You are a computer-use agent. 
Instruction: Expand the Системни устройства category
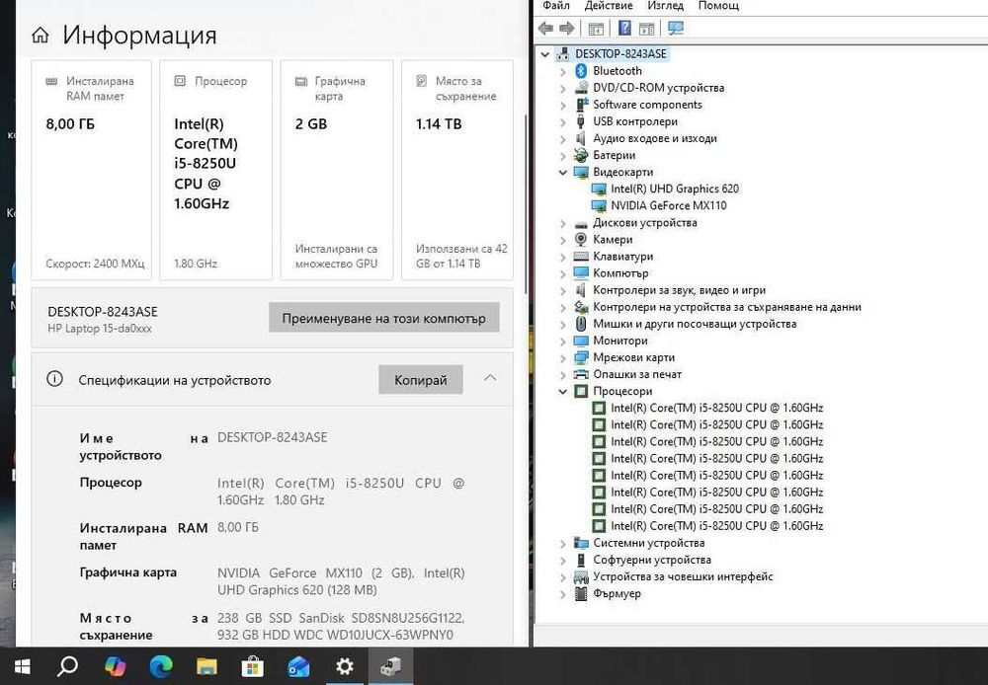coord(563,543)
